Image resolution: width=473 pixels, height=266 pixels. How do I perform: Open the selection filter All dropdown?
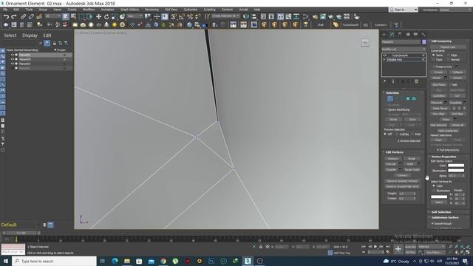tap(53, 16)
